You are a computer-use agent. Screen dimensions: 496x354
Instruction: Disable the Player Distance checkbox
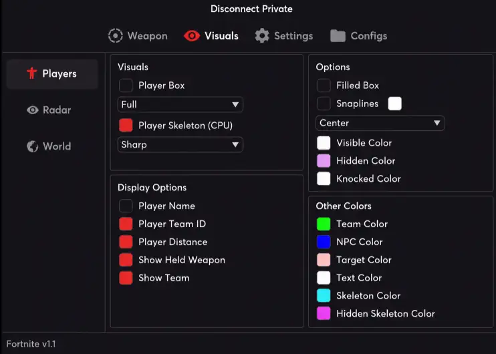pos(126,242)
